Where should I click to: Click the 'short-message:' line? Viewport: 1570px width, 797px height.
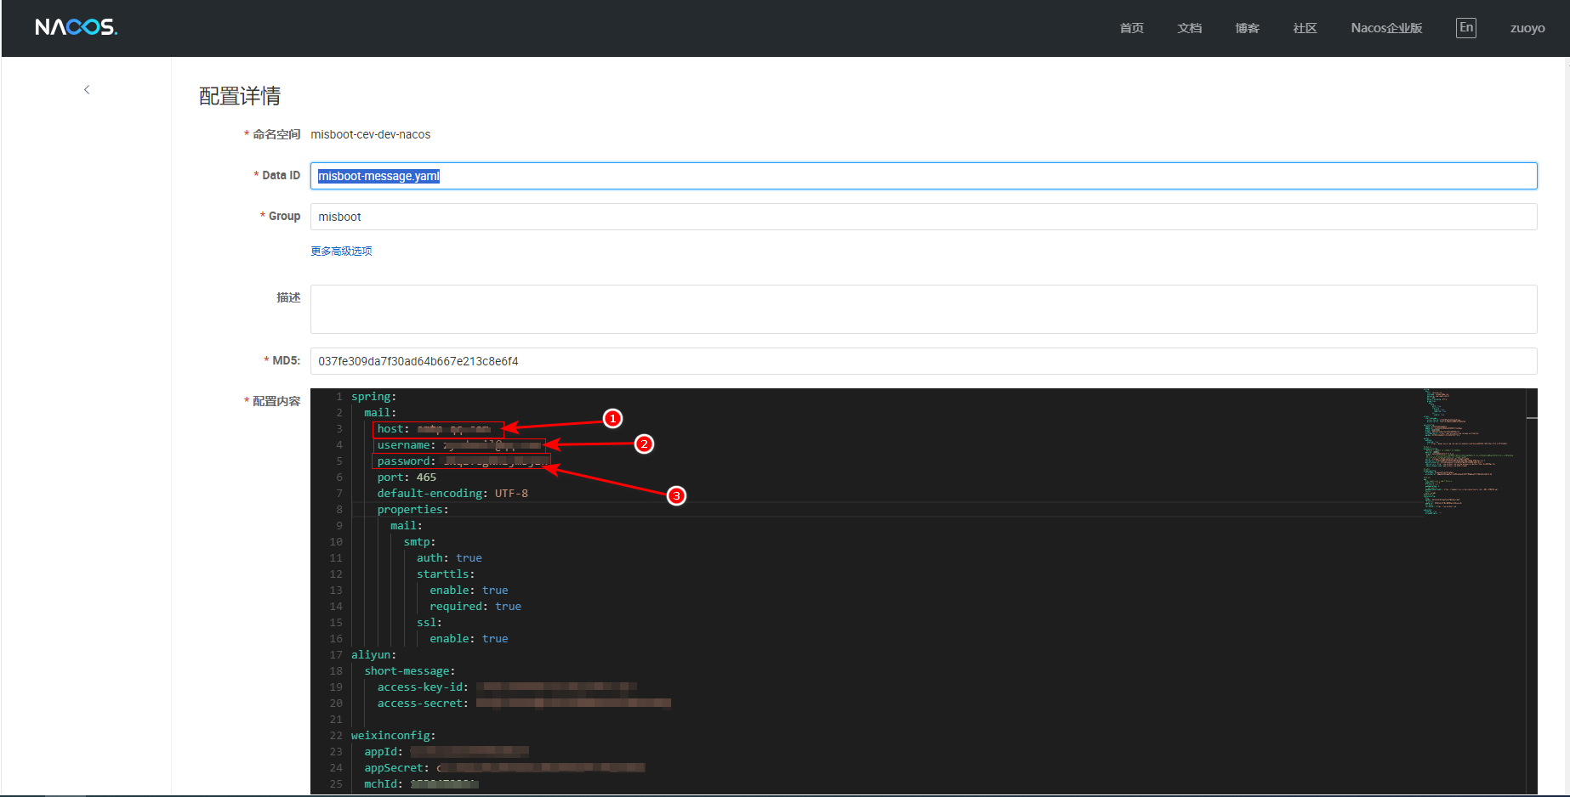pos(410,671)
